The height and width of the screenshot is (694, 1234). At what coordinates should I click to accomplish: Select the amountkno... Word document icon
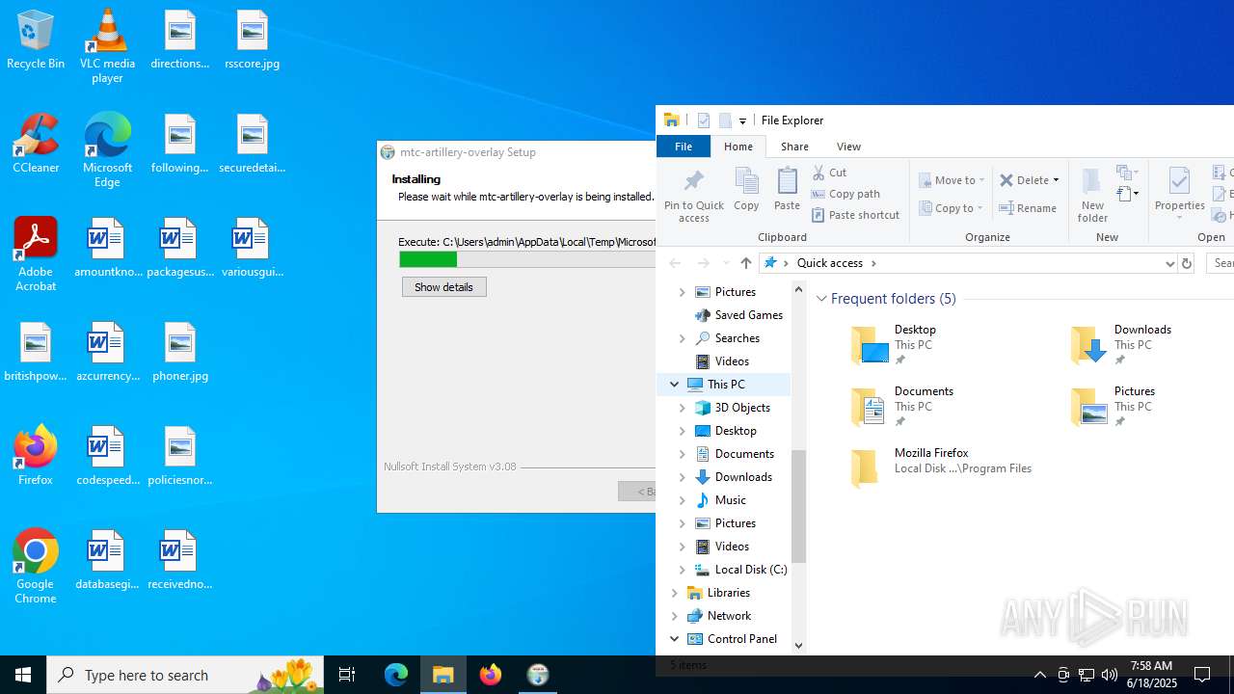(107, 249)
